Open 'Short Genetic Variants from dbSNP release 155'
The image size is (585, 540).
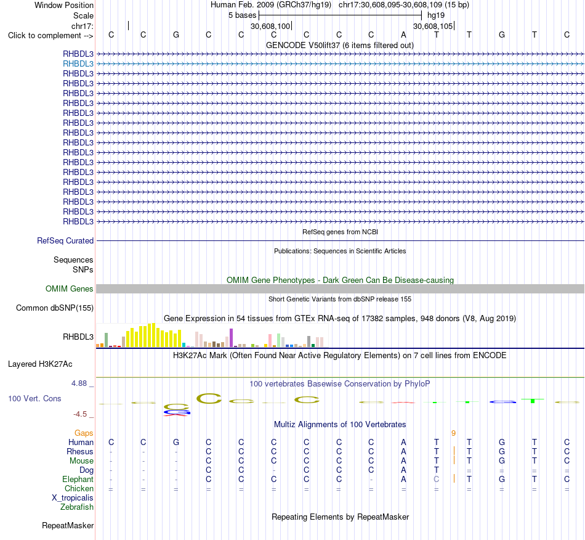point(340,299)
